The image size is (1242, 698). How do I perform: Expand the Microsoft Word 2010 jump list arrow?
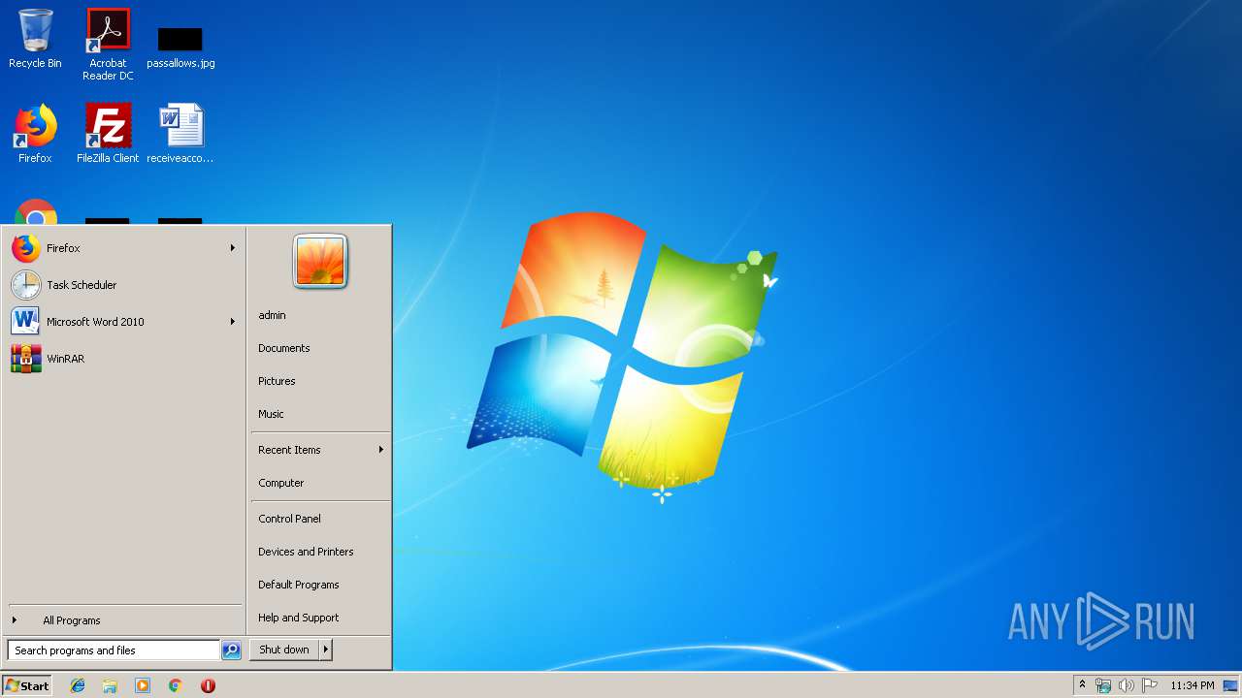[233, 322]
